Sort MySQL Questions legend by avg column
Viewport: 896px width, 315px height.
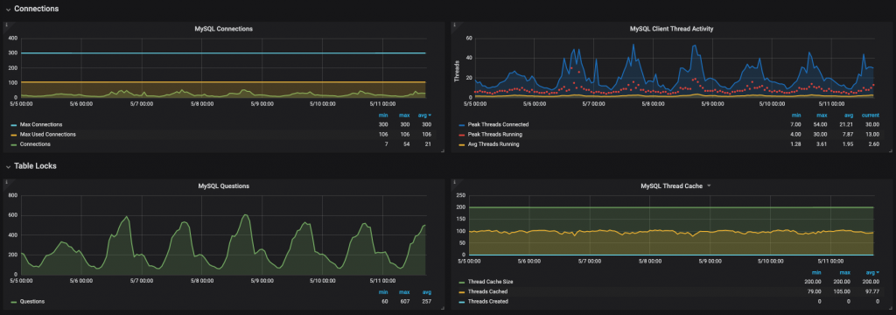tap(426, 292)
